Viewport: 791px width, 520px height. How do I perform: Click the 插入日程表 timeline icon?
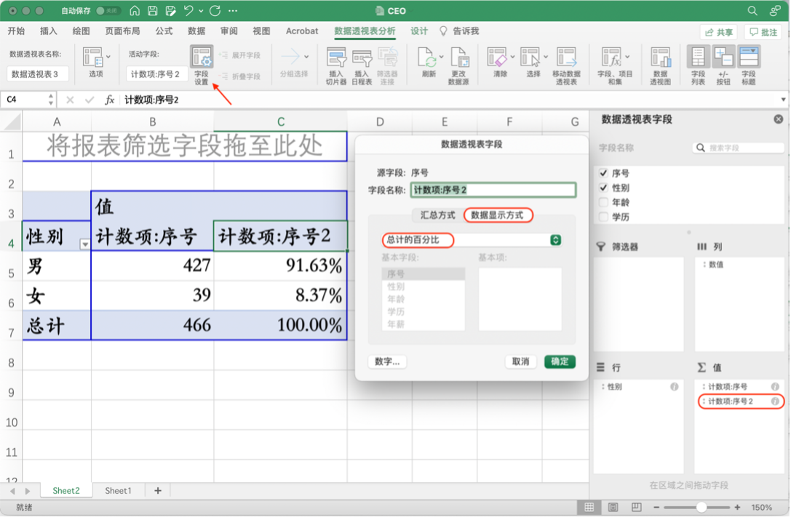(x=362, y=58)
